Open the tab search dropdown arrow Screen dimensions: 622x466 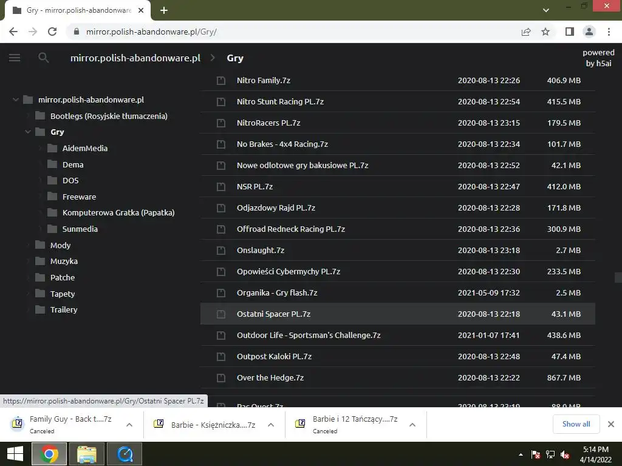click(546, 10)
